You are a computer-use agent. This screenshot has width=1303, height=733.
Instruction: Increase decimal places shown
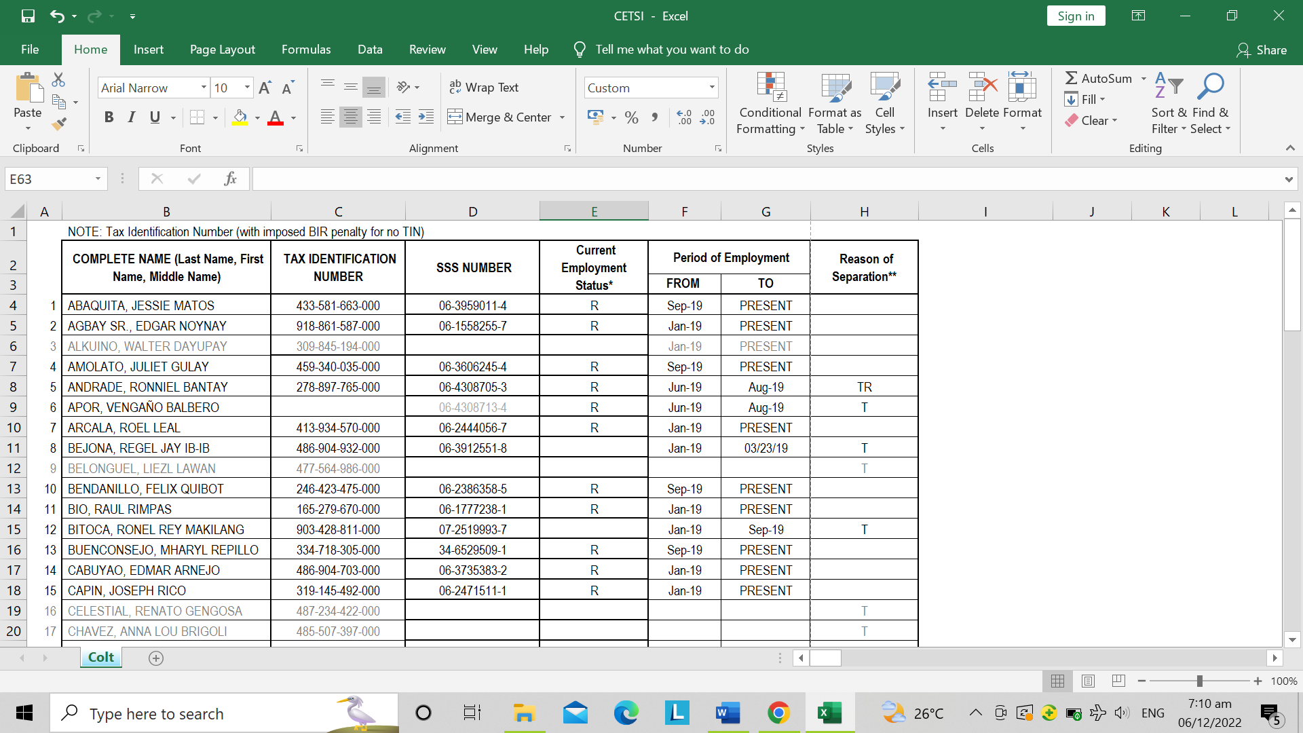685,117
